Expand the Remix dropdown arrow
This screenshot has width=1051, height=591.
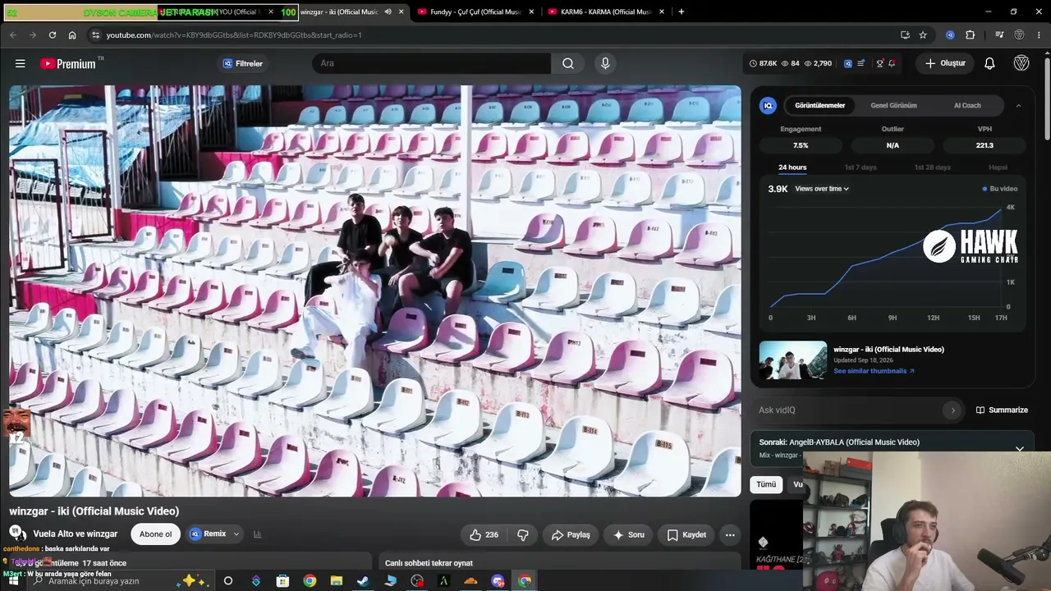tap(236, 534)
